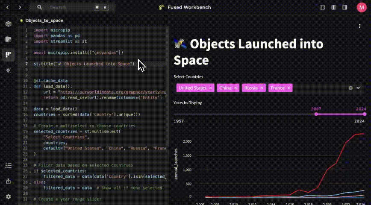The width and height of the screenshot is (371, 205).
Task: Open the settings gear icon
Action: pyautogui.click(x=9, y=197)
